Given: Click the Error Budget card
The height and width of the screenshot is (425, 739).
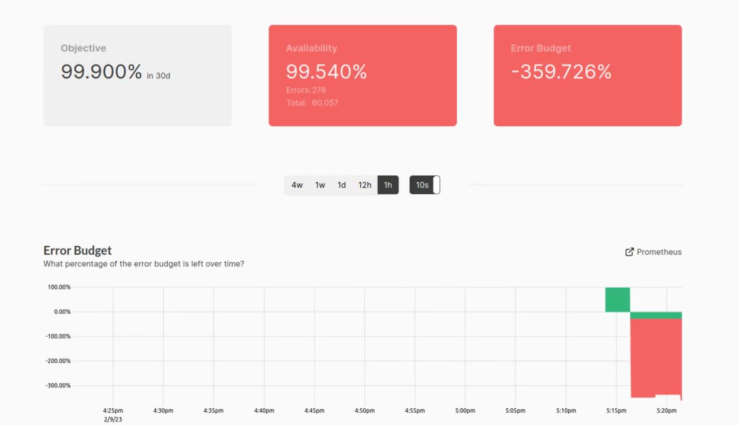Looking at the screenshot, I should point(588,76).
